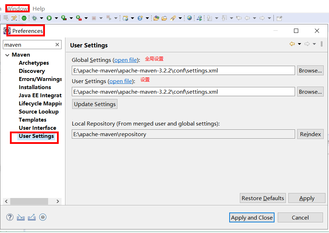This screenshot has height=233, width=329.
Task: Click the toolbar Forward arrow icon
Action: pyautogui.click(x=262, y=18)
